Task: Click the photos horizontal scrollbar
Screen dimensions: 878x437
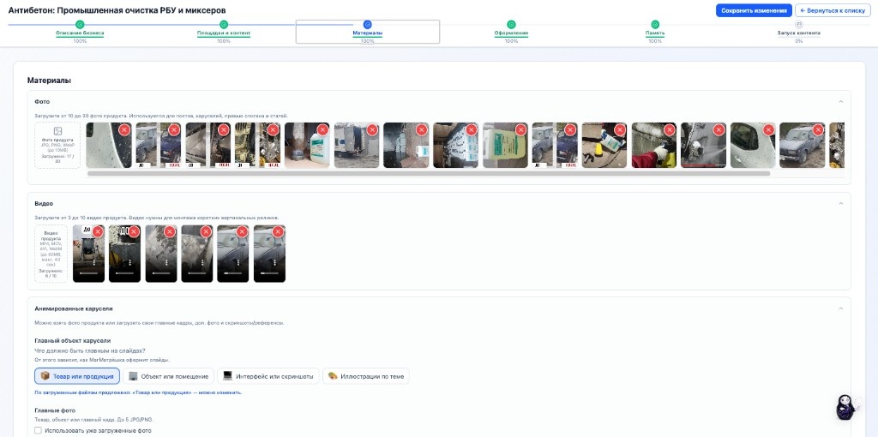Action: pos(429,173)
